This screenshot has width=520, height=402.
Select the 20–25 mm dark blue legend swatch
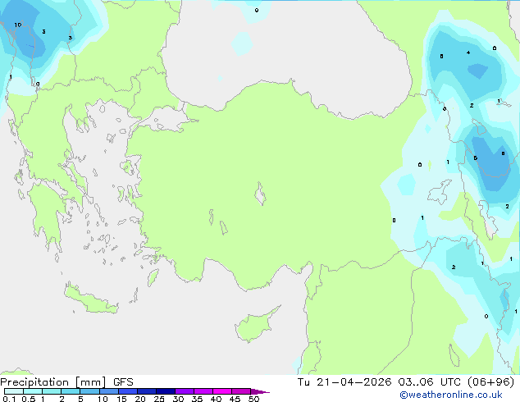click(147, 391)
